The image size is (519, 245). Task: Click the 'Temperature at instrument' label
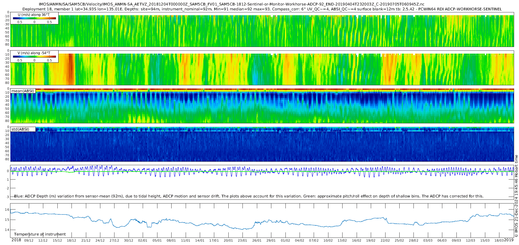coord(40,234)
